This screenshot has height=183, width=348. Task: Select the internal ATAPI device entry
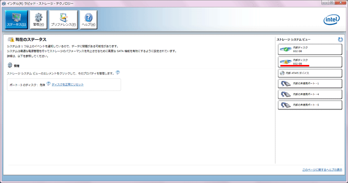tap(310, 73)
